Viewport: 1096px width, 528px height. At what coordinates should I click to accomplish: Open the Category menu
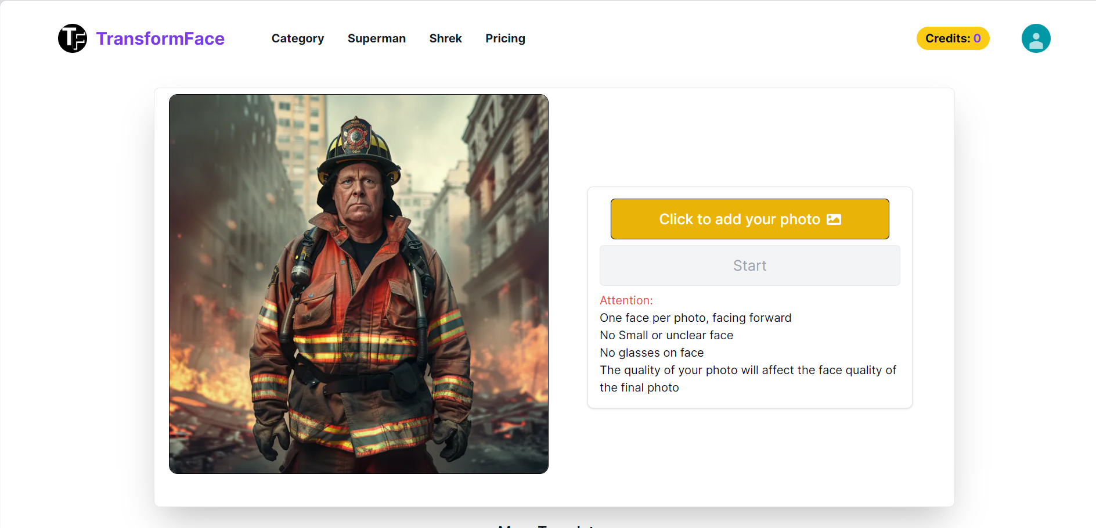tap(298, 38)
